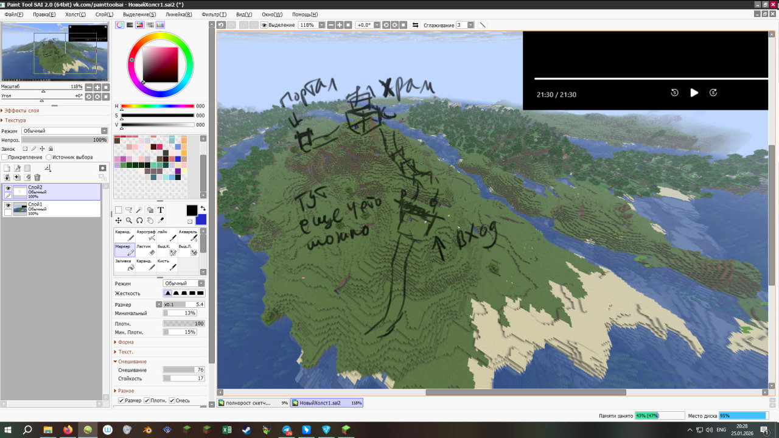Select the Text tool
Screen dimensions: 779x438
[161, 210]
